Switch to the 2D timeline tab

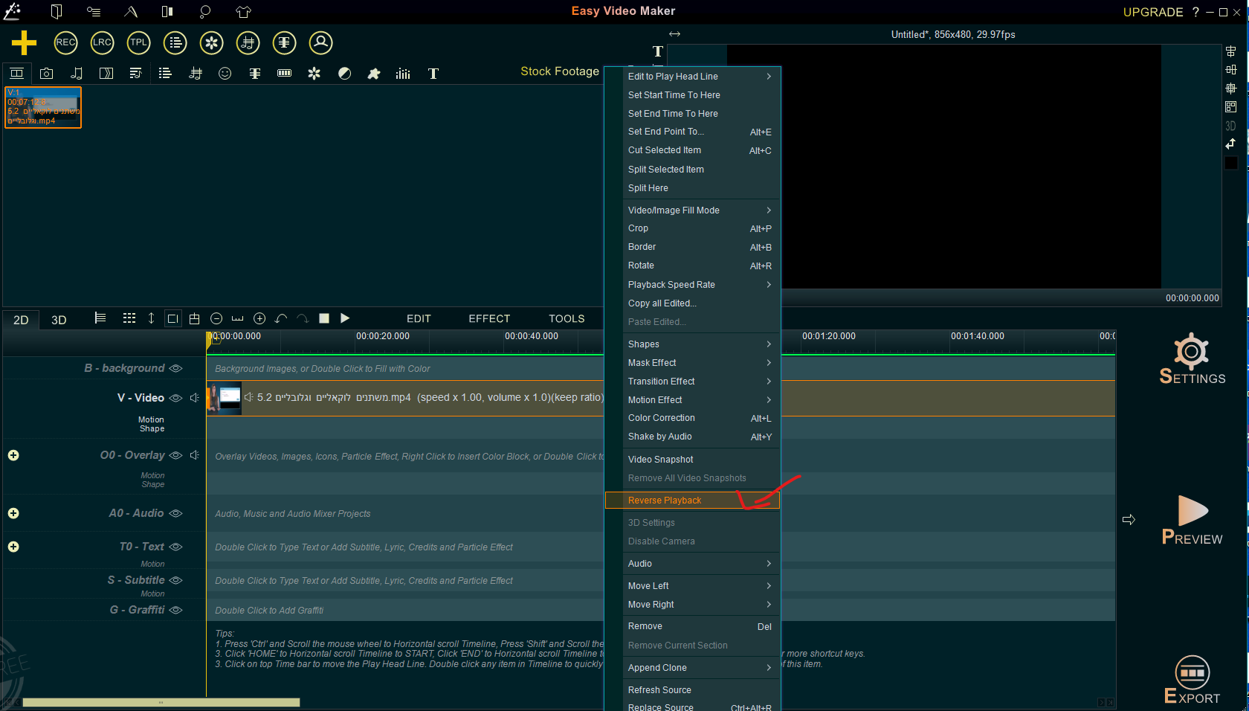21,320
